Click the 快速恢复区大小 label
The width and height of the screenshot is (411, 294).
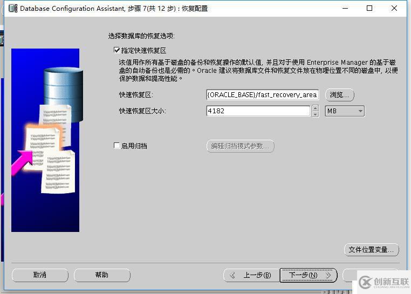[x=142, y=111]
